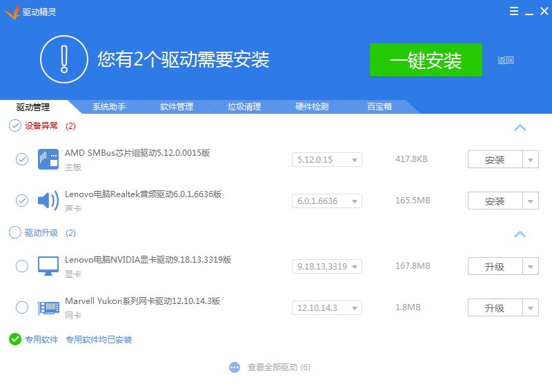
Task: Switch to 系统助手 tab
Action: pos(109,107)
